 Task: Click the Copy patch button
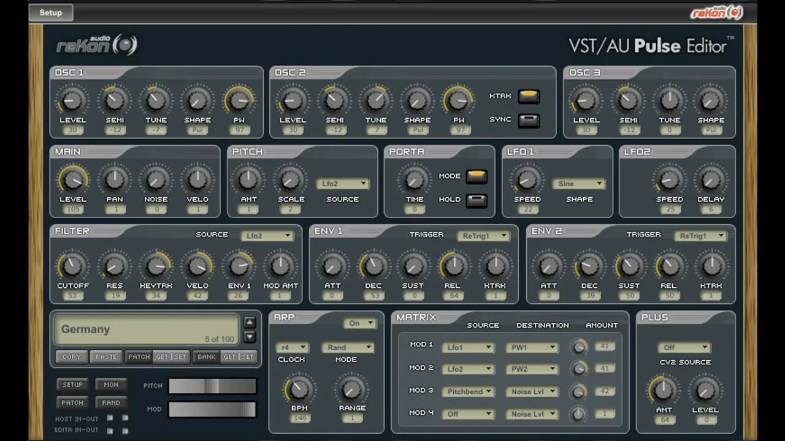point(72,357)
